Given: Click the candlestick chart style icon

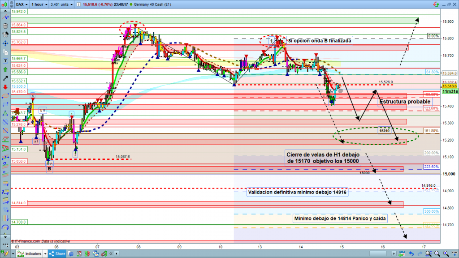Looking at the screenshot, I should (4, 4).
